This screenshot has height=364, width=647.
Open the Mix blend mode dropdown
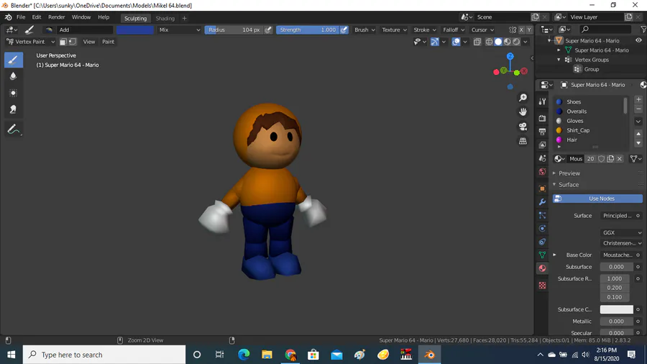(x=180, y=29)
